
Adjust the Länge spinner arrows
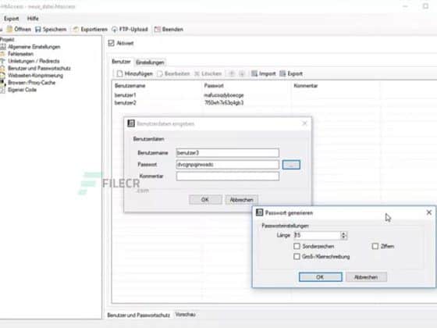(x=343, y=235)
